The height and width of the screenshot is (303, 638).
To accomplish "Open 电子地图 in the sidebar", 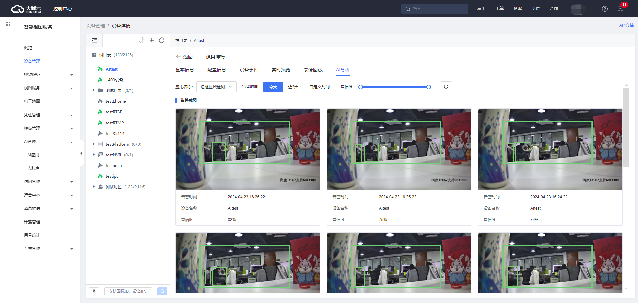I will coord(32,101).
